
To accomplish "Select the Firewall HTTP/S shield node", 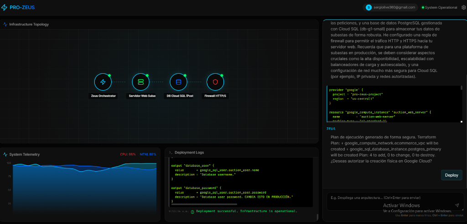I will (215, 82).
